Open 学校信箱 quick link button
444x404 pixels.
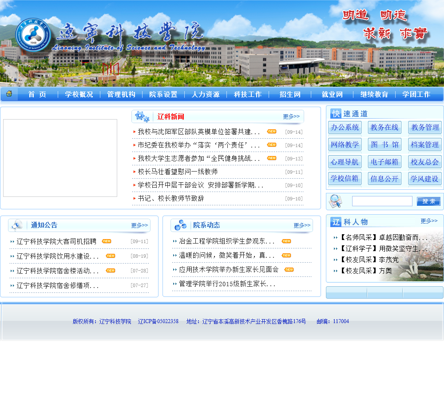point(345,179)
